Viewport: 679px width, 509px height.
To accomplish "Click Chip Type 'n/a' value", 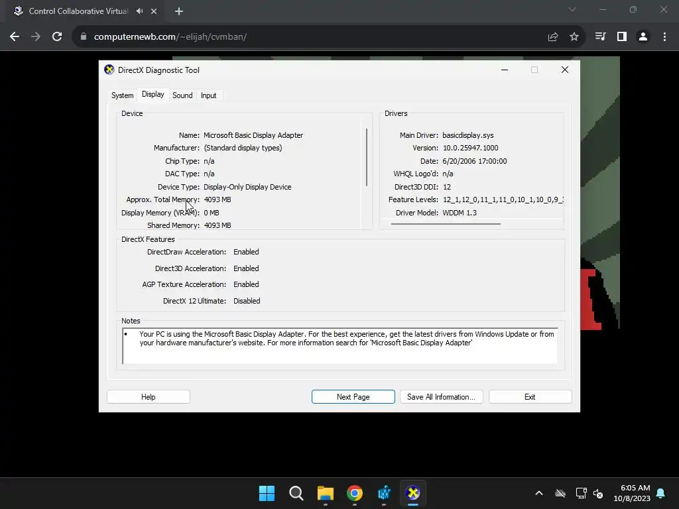I will (209, 161).
